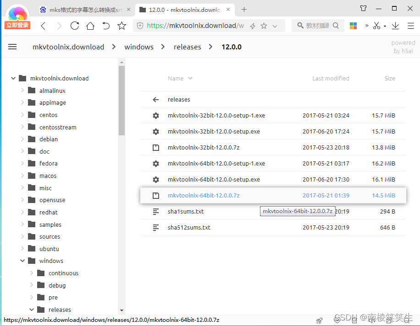Open the browser main menu icon
The image size is (420, 326).
tap(411, 26)
